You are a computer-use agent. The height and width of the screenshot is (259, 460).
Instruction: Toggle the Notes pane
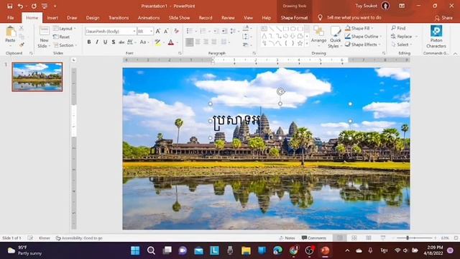click(287, 238)
